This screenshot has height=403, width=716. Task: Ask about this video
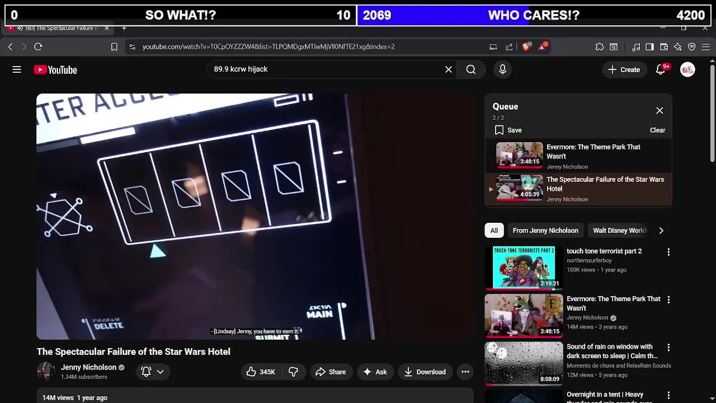point(375,372)
